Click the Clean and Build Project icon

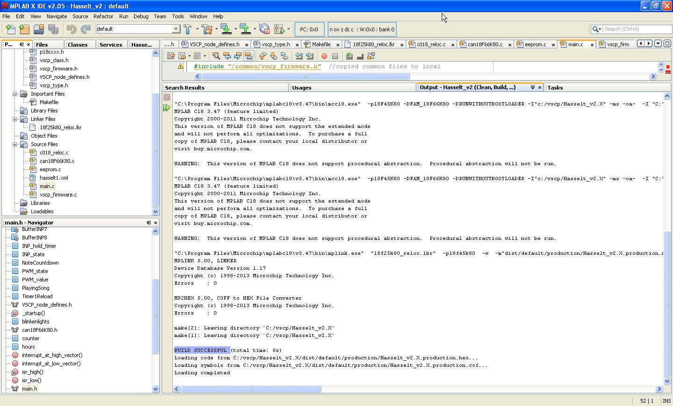[x=207, y=29]
